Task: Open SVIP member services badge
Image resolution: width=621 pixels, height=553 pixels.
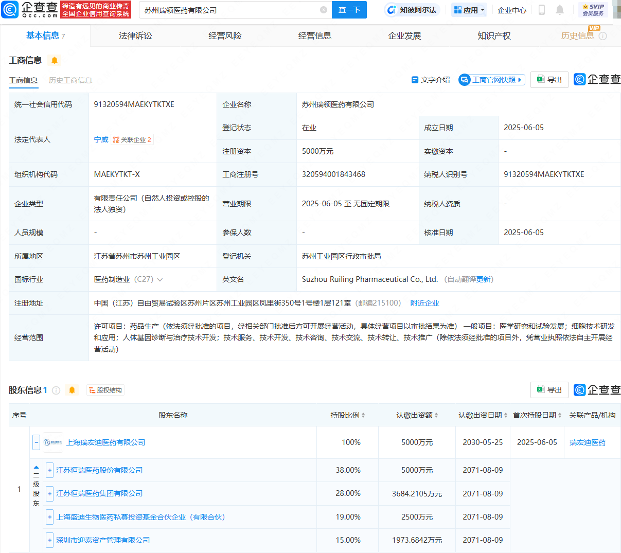Action: (x=593, y=10)
